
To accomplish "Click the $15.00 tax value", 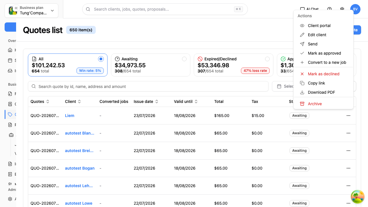I will (258, 116).
